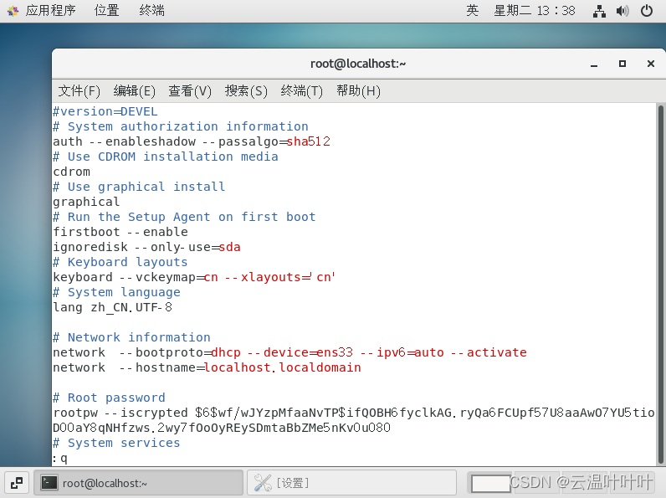
Task: Click the 'graphical' command line
Action: tap(86, 202)
